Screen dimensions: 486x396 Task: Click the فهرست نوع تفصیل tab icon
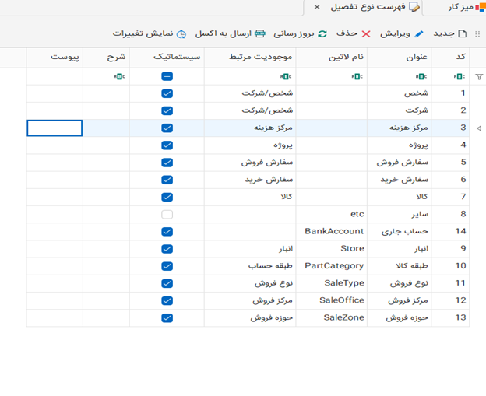414,7
